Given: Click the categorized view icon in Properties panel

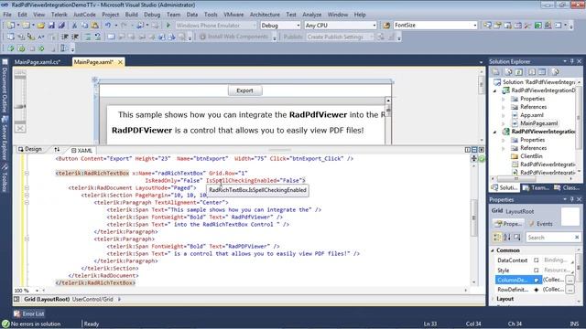Looking at the screenshot, I should 497,238.
